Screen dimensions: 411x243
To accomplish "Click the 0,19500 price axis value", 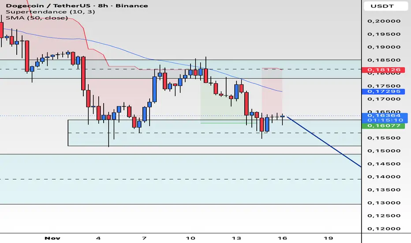I will (384, 34).
